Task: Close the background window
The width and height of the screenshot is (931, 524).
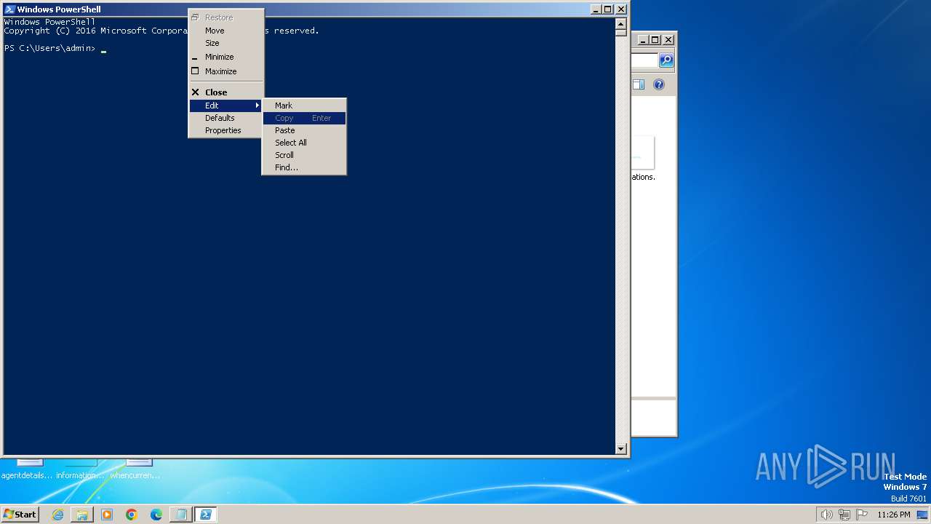Action: (x=668, y=40)
